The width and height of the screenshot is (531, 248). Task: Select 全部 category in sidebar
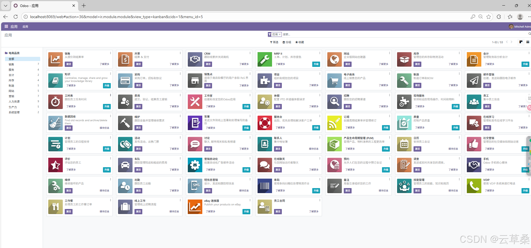click(23, 59)
